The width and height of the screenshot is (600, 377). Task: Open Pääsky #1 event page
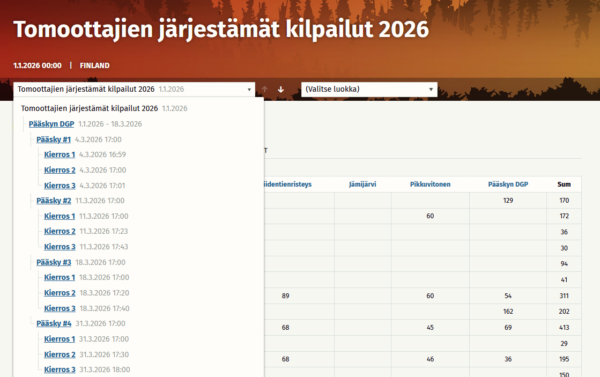point(54,139)
